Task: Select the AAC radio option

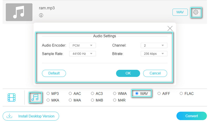Action: (x=70, y=93)
